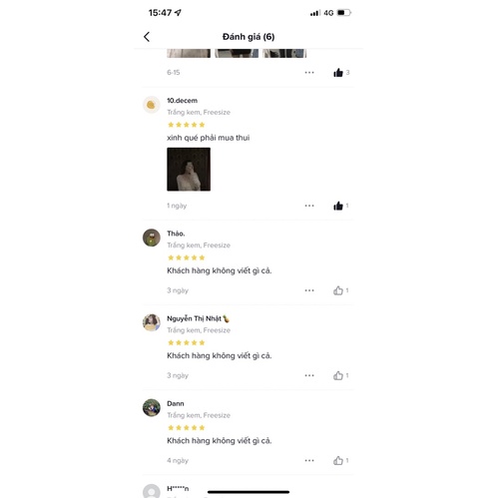The height and width of the screenshot is (498, 498).
Task: Open more options for the 6-15 review
Action: click(309, 73)
